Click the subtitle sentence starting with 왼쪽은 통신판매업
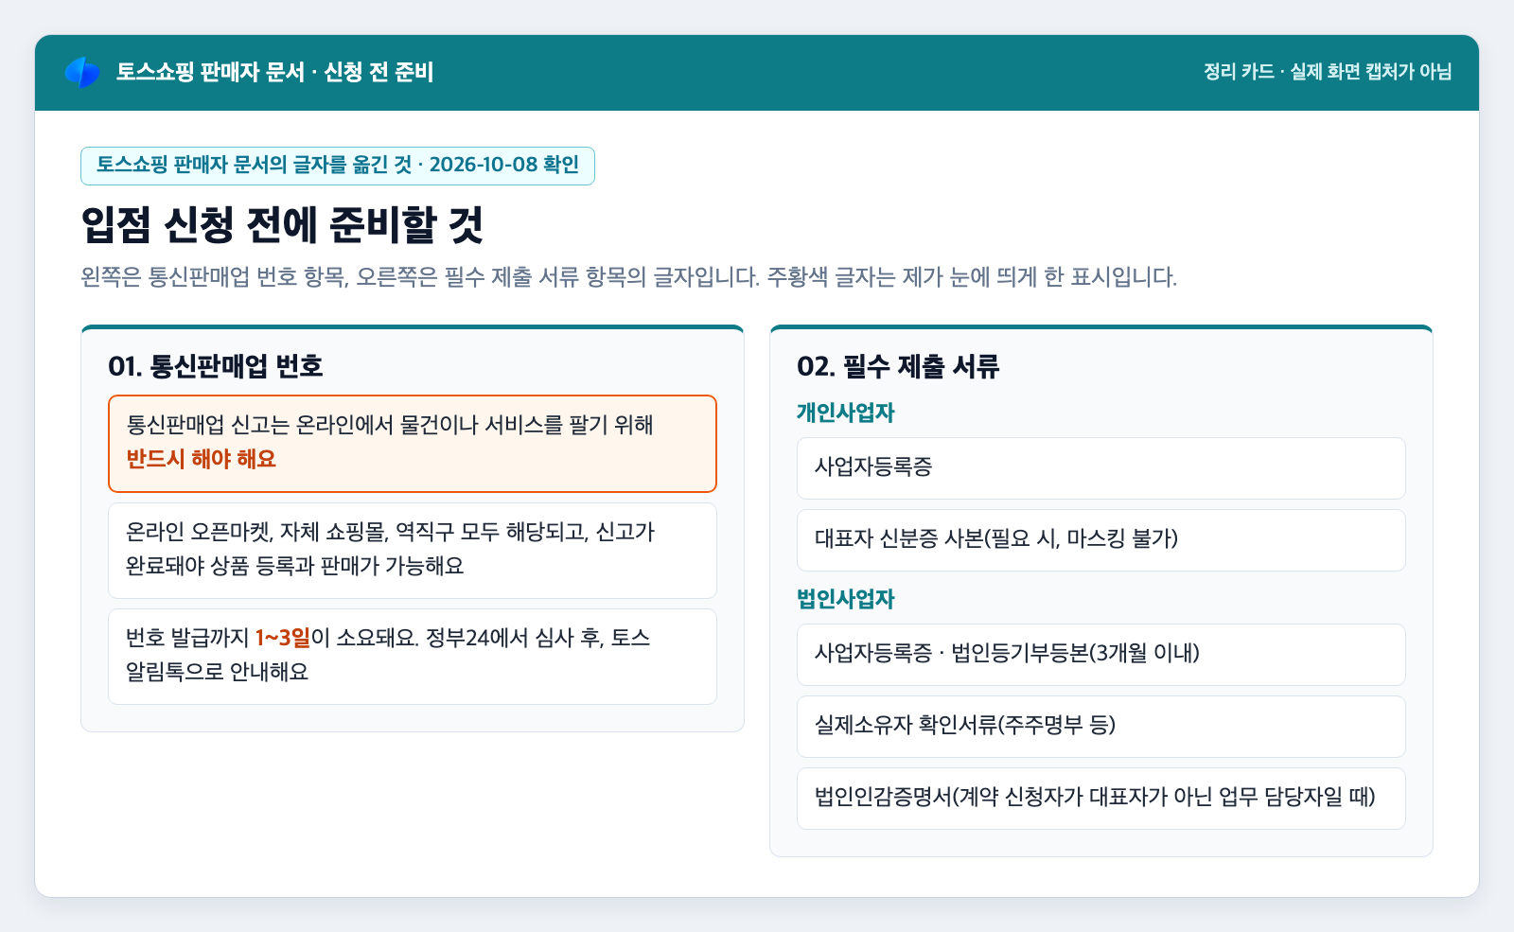This screenshot has width=1514, height=932. coord(629,277)
